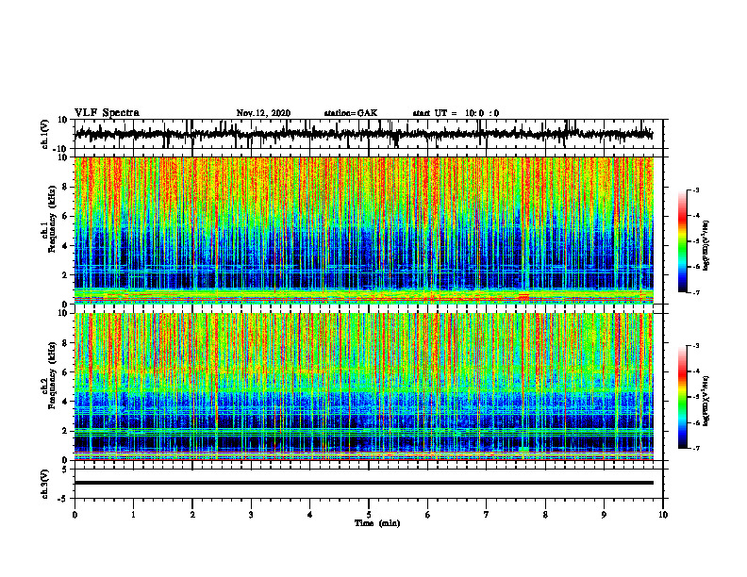Click the "ch.2 Frequency (kHz)" axis label
The image size is (747, 577).
[x=50, y=375]
